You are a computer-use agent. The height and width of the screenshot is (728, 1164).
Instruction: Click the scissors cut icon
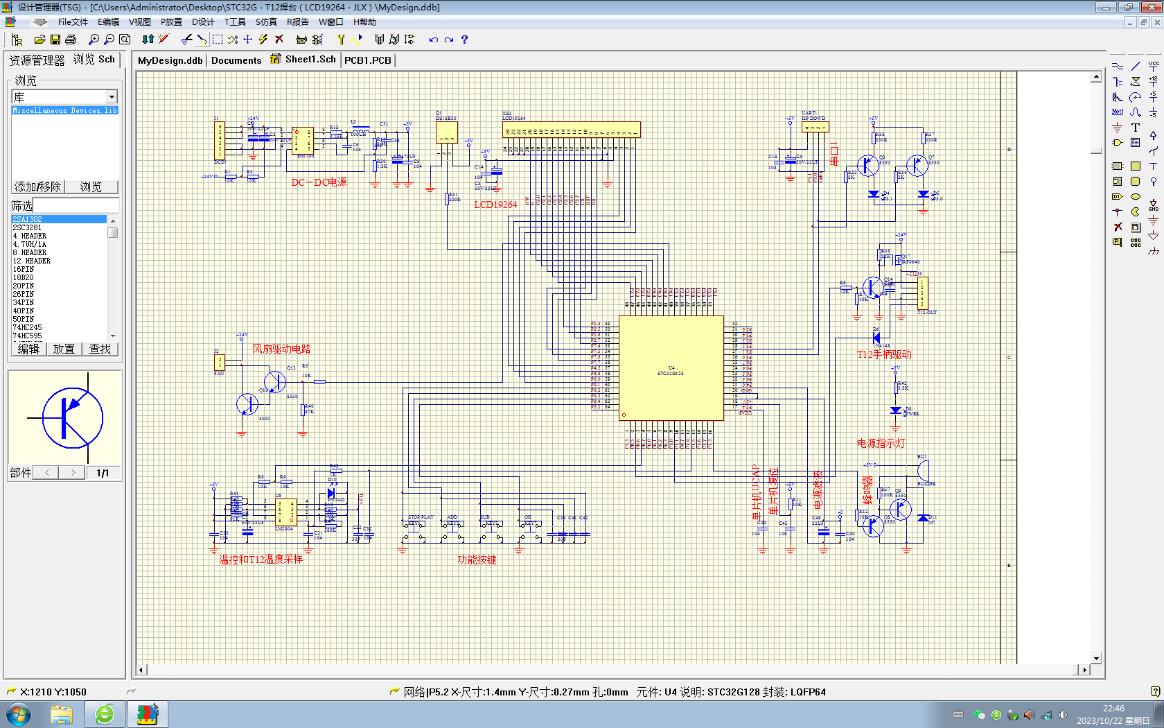click(186, 40)
